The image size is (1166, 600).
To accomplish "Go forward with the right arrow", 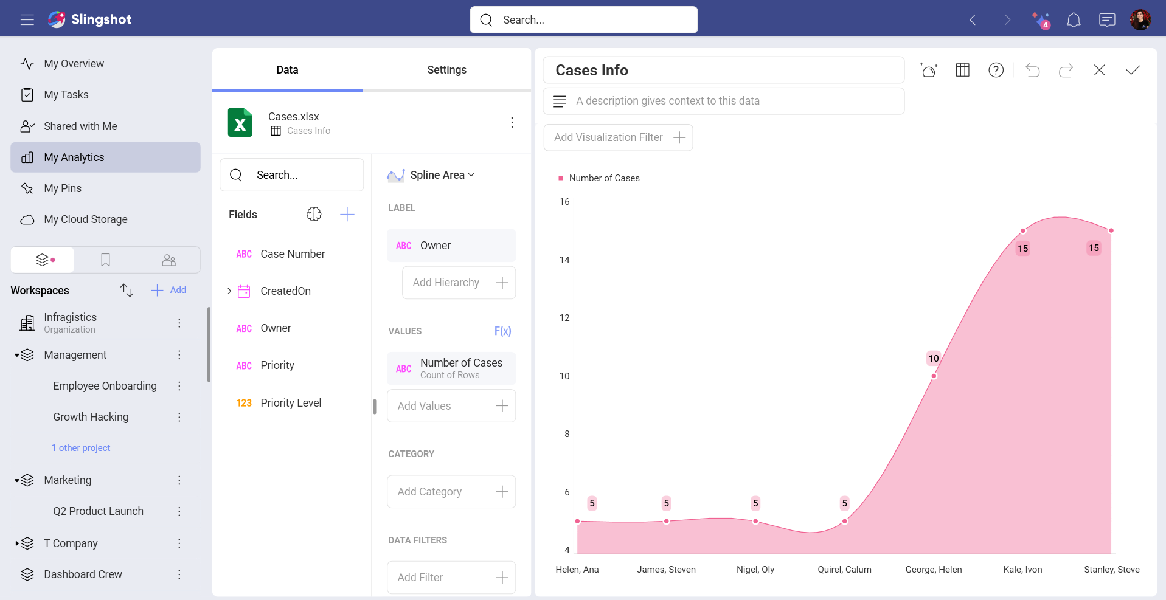I will (1007, 20).
